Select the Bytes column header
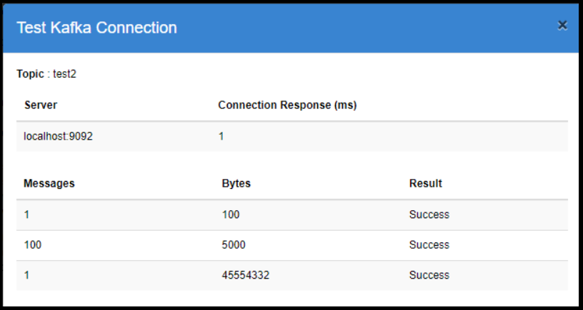 236,183
